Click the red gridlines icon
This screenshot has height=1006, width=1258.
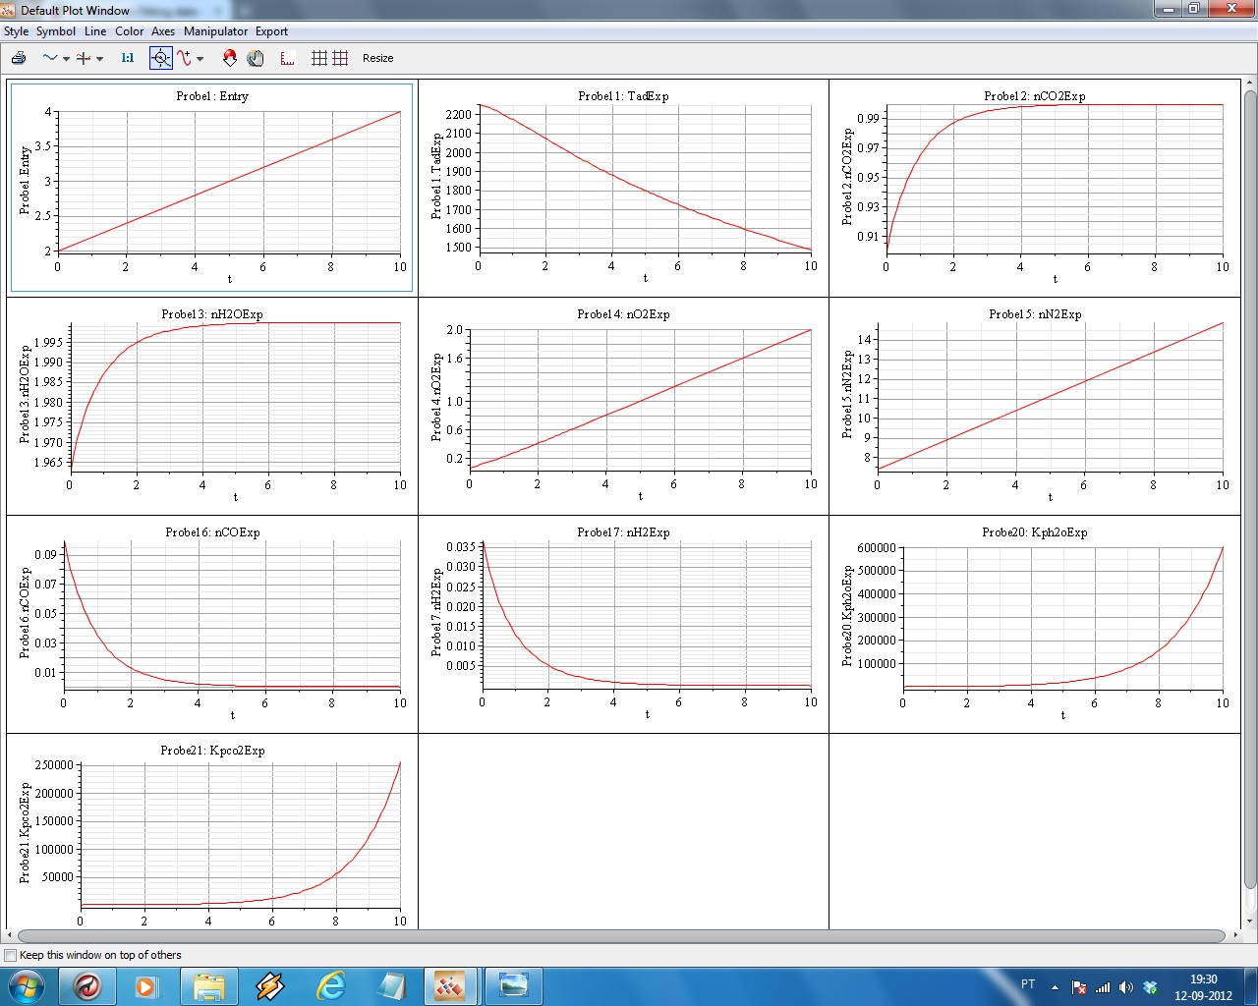pyautogui.click(x=340, y=58)
